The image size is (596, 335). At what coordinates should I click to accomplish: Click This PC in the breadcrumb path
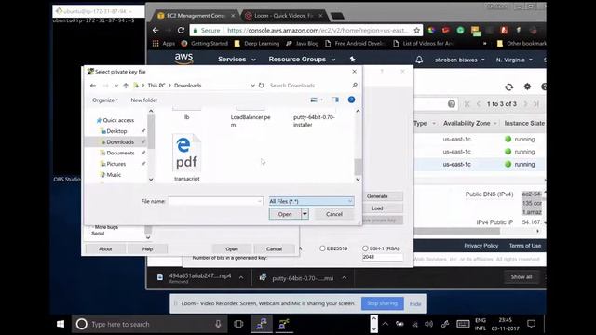[156, 86]
